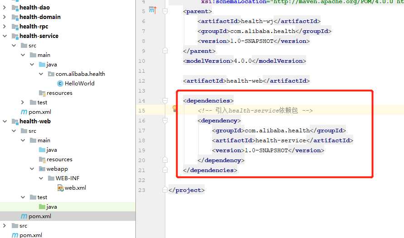The width and height of the screenshot is (404, 238).
Task: Fold the dependency block at line 16
Action: click(165, 121)
